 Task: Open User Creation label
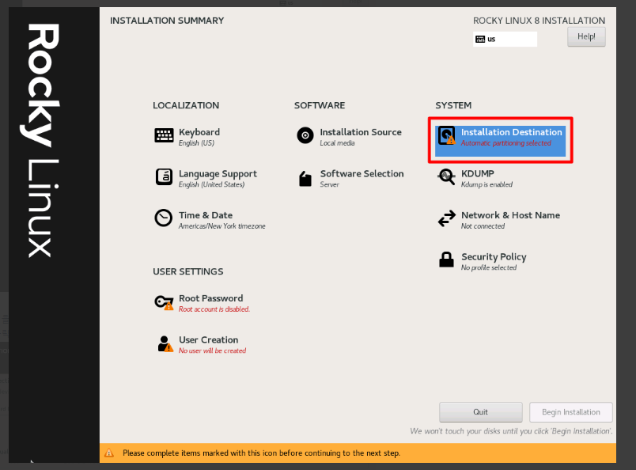209,339
